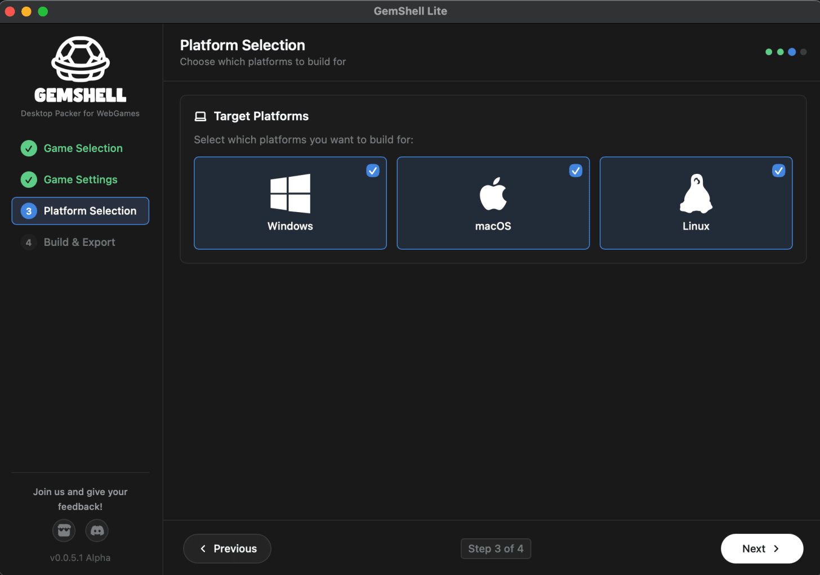Click the v0.0.5.1 Alpha version text
The height and width of the screenshot is (575, 820).
(80, 558)
